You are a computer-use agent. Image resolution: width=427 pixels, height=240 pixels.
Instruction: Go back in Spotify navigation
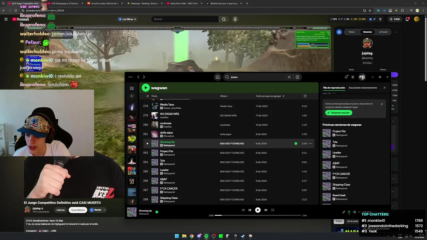point(138,77)
